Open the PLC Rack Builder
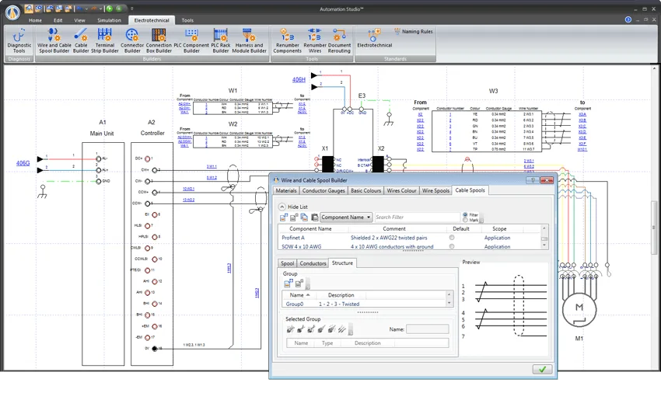The image size is (661, 393). 221,41
